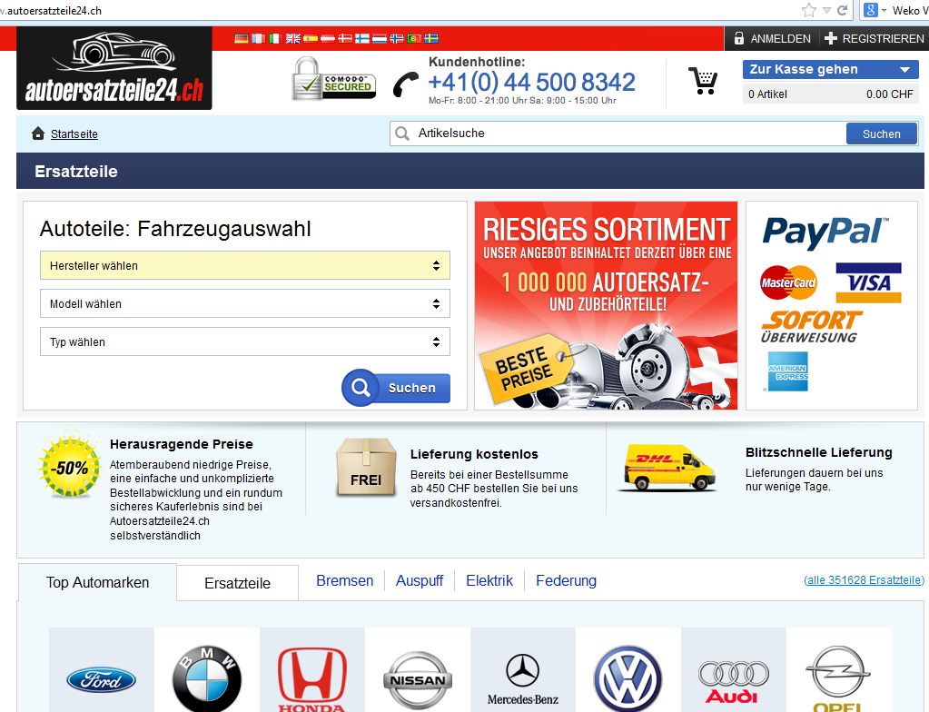Switch to the Ersatzteile tab

(238, 583)
